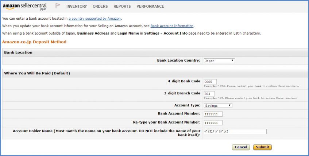The image size is (309, 156).
Task: Open the Orders menu
Action: [x=100, y=6]
